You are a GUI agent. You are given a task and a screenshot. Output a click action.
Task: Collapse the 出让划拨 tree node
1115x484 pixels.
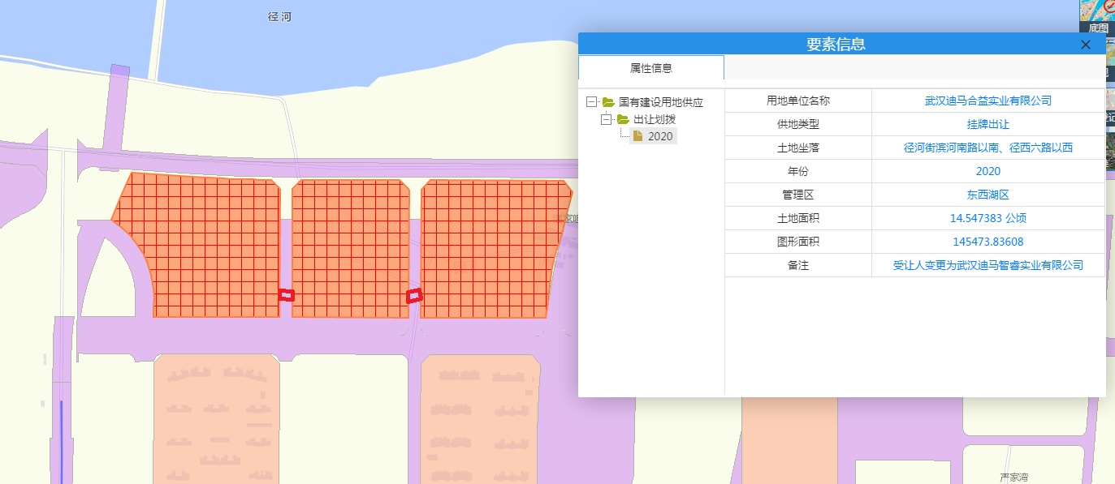click(606, 119)
